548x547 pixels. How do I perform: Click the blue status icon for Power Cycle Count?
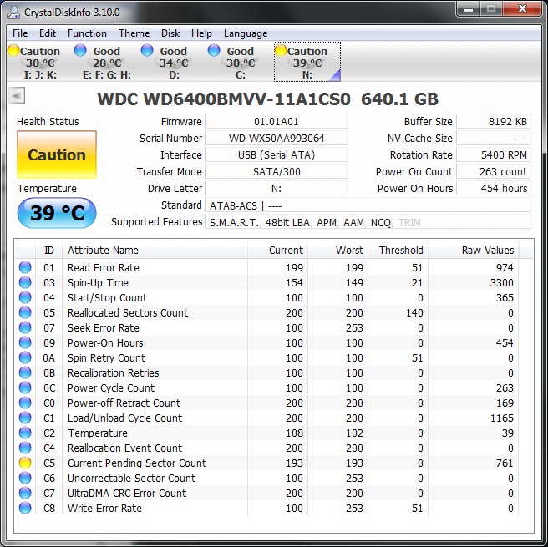click(x=25, y=387)
